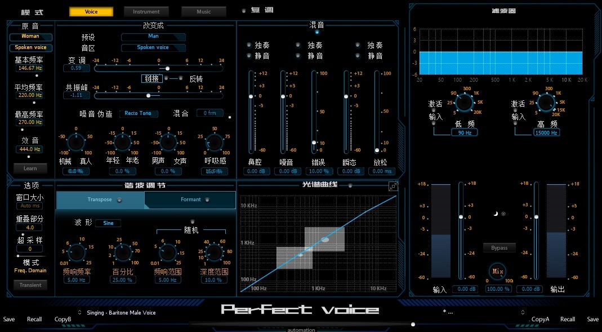This screenshot has height=332, width=602.
Task: Click the moon icon beside Bypass
Action: pos(496,214)
